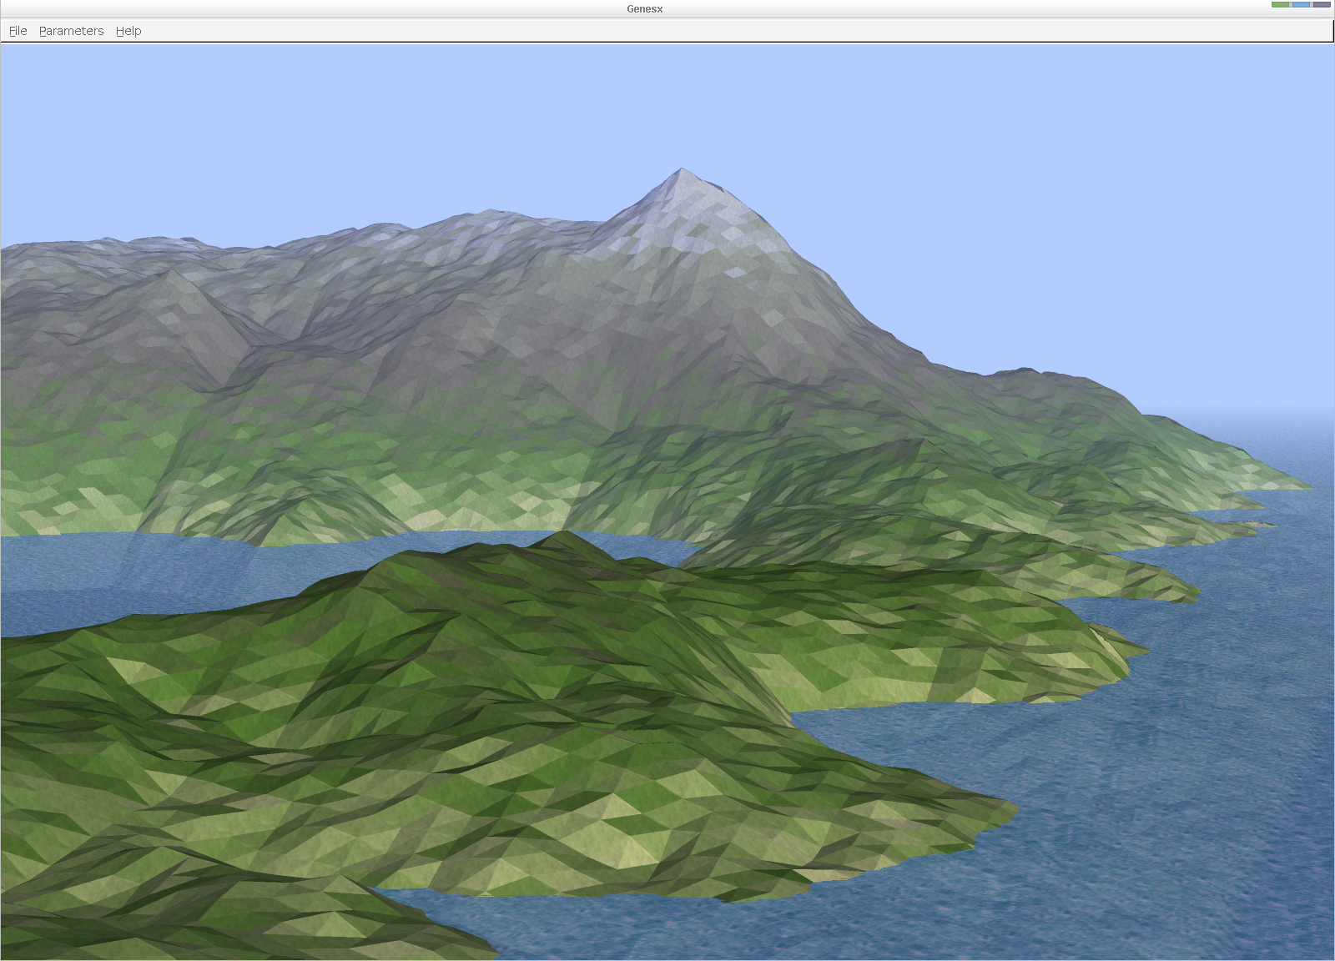Click the green window control button

click(1280, 5)
